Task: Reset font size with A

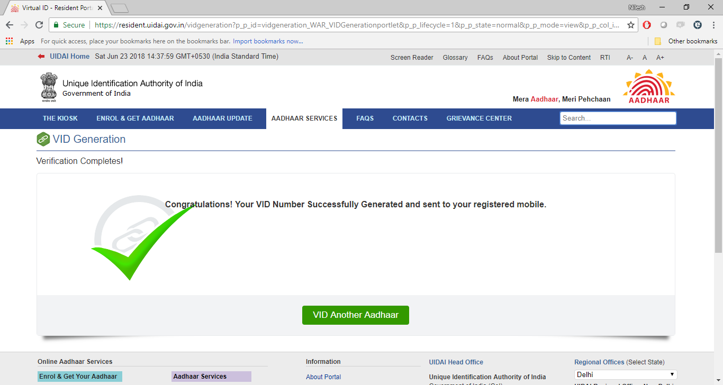Action: [645, 58]
